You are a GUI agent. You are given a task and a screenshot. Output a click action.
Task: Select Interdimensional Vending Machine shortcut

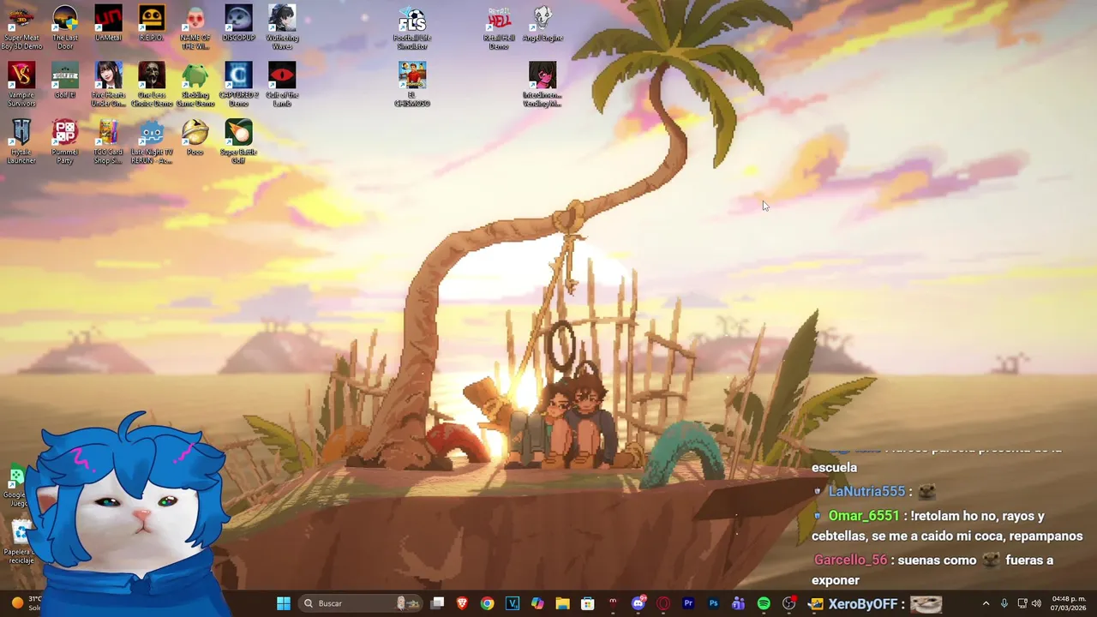[x=542, y=84]
